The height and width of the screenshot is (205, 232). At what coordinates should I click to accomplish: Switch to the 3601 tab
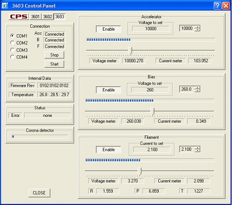tap(35, 17)
